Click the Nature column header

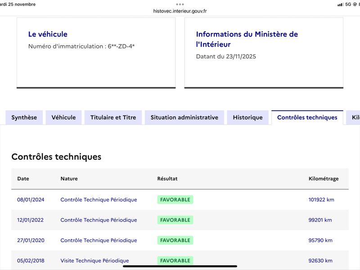click(69, 179)
